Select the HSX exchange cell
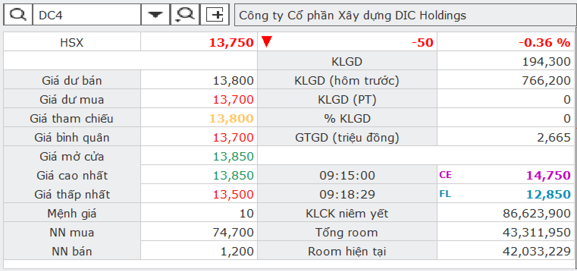This screenshot has width=577, height=271. point(72,43)
